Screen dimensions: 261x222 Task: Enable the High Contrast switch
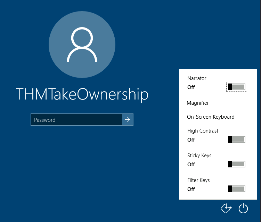point(237,140)
